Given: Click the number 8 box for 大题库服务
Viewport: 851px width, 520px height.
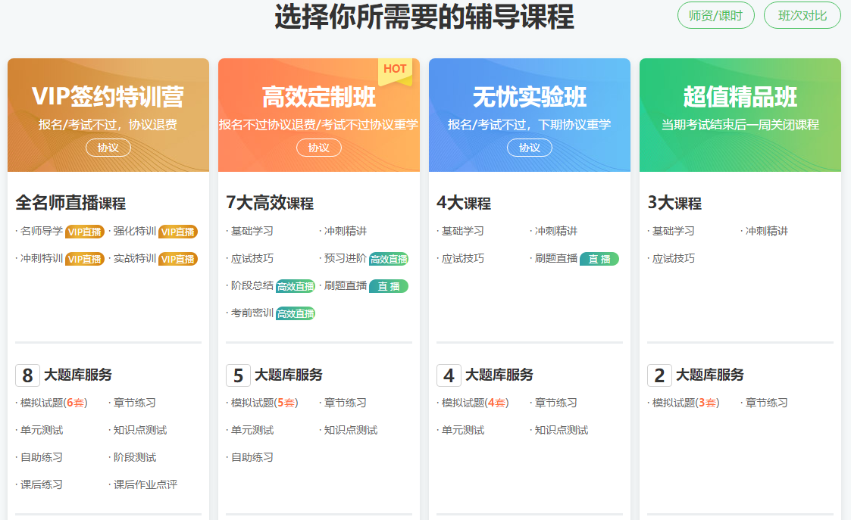Looking at the screenshot, I should click(x=27, y=375).
